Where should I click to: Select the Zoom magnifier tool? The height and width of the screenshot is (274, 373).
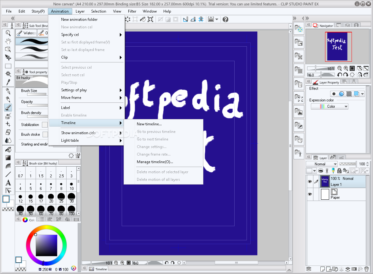tap(8, 33)
